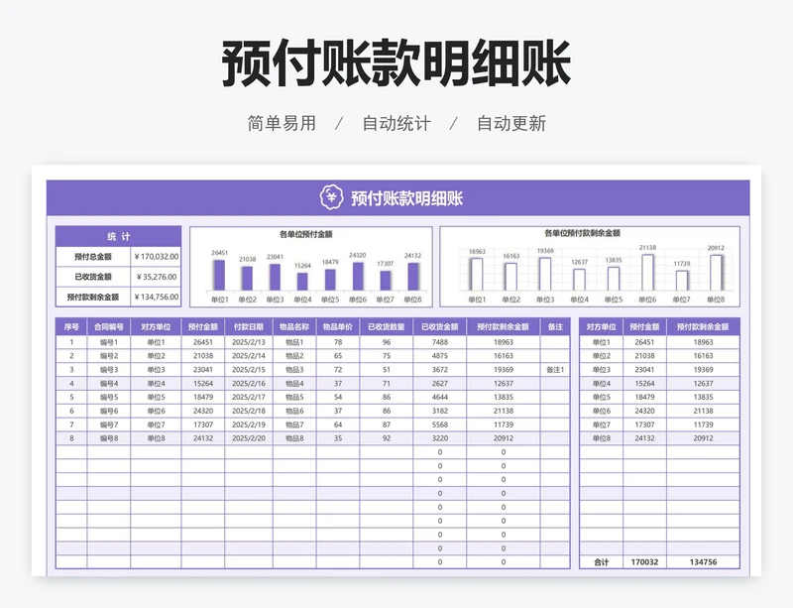Click the date cell 2025/2/20
Screen dimensions: 793x608
coord(249,438)
